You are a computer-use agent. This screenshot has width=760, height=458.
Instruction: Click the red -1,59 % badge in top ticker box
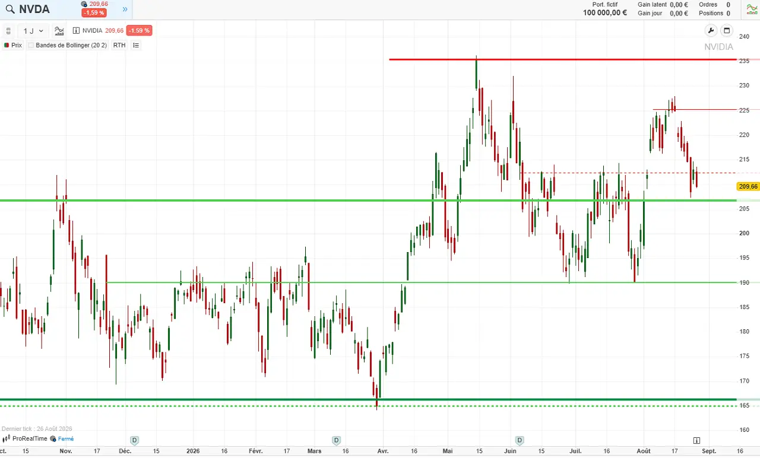tap(94, 12)
